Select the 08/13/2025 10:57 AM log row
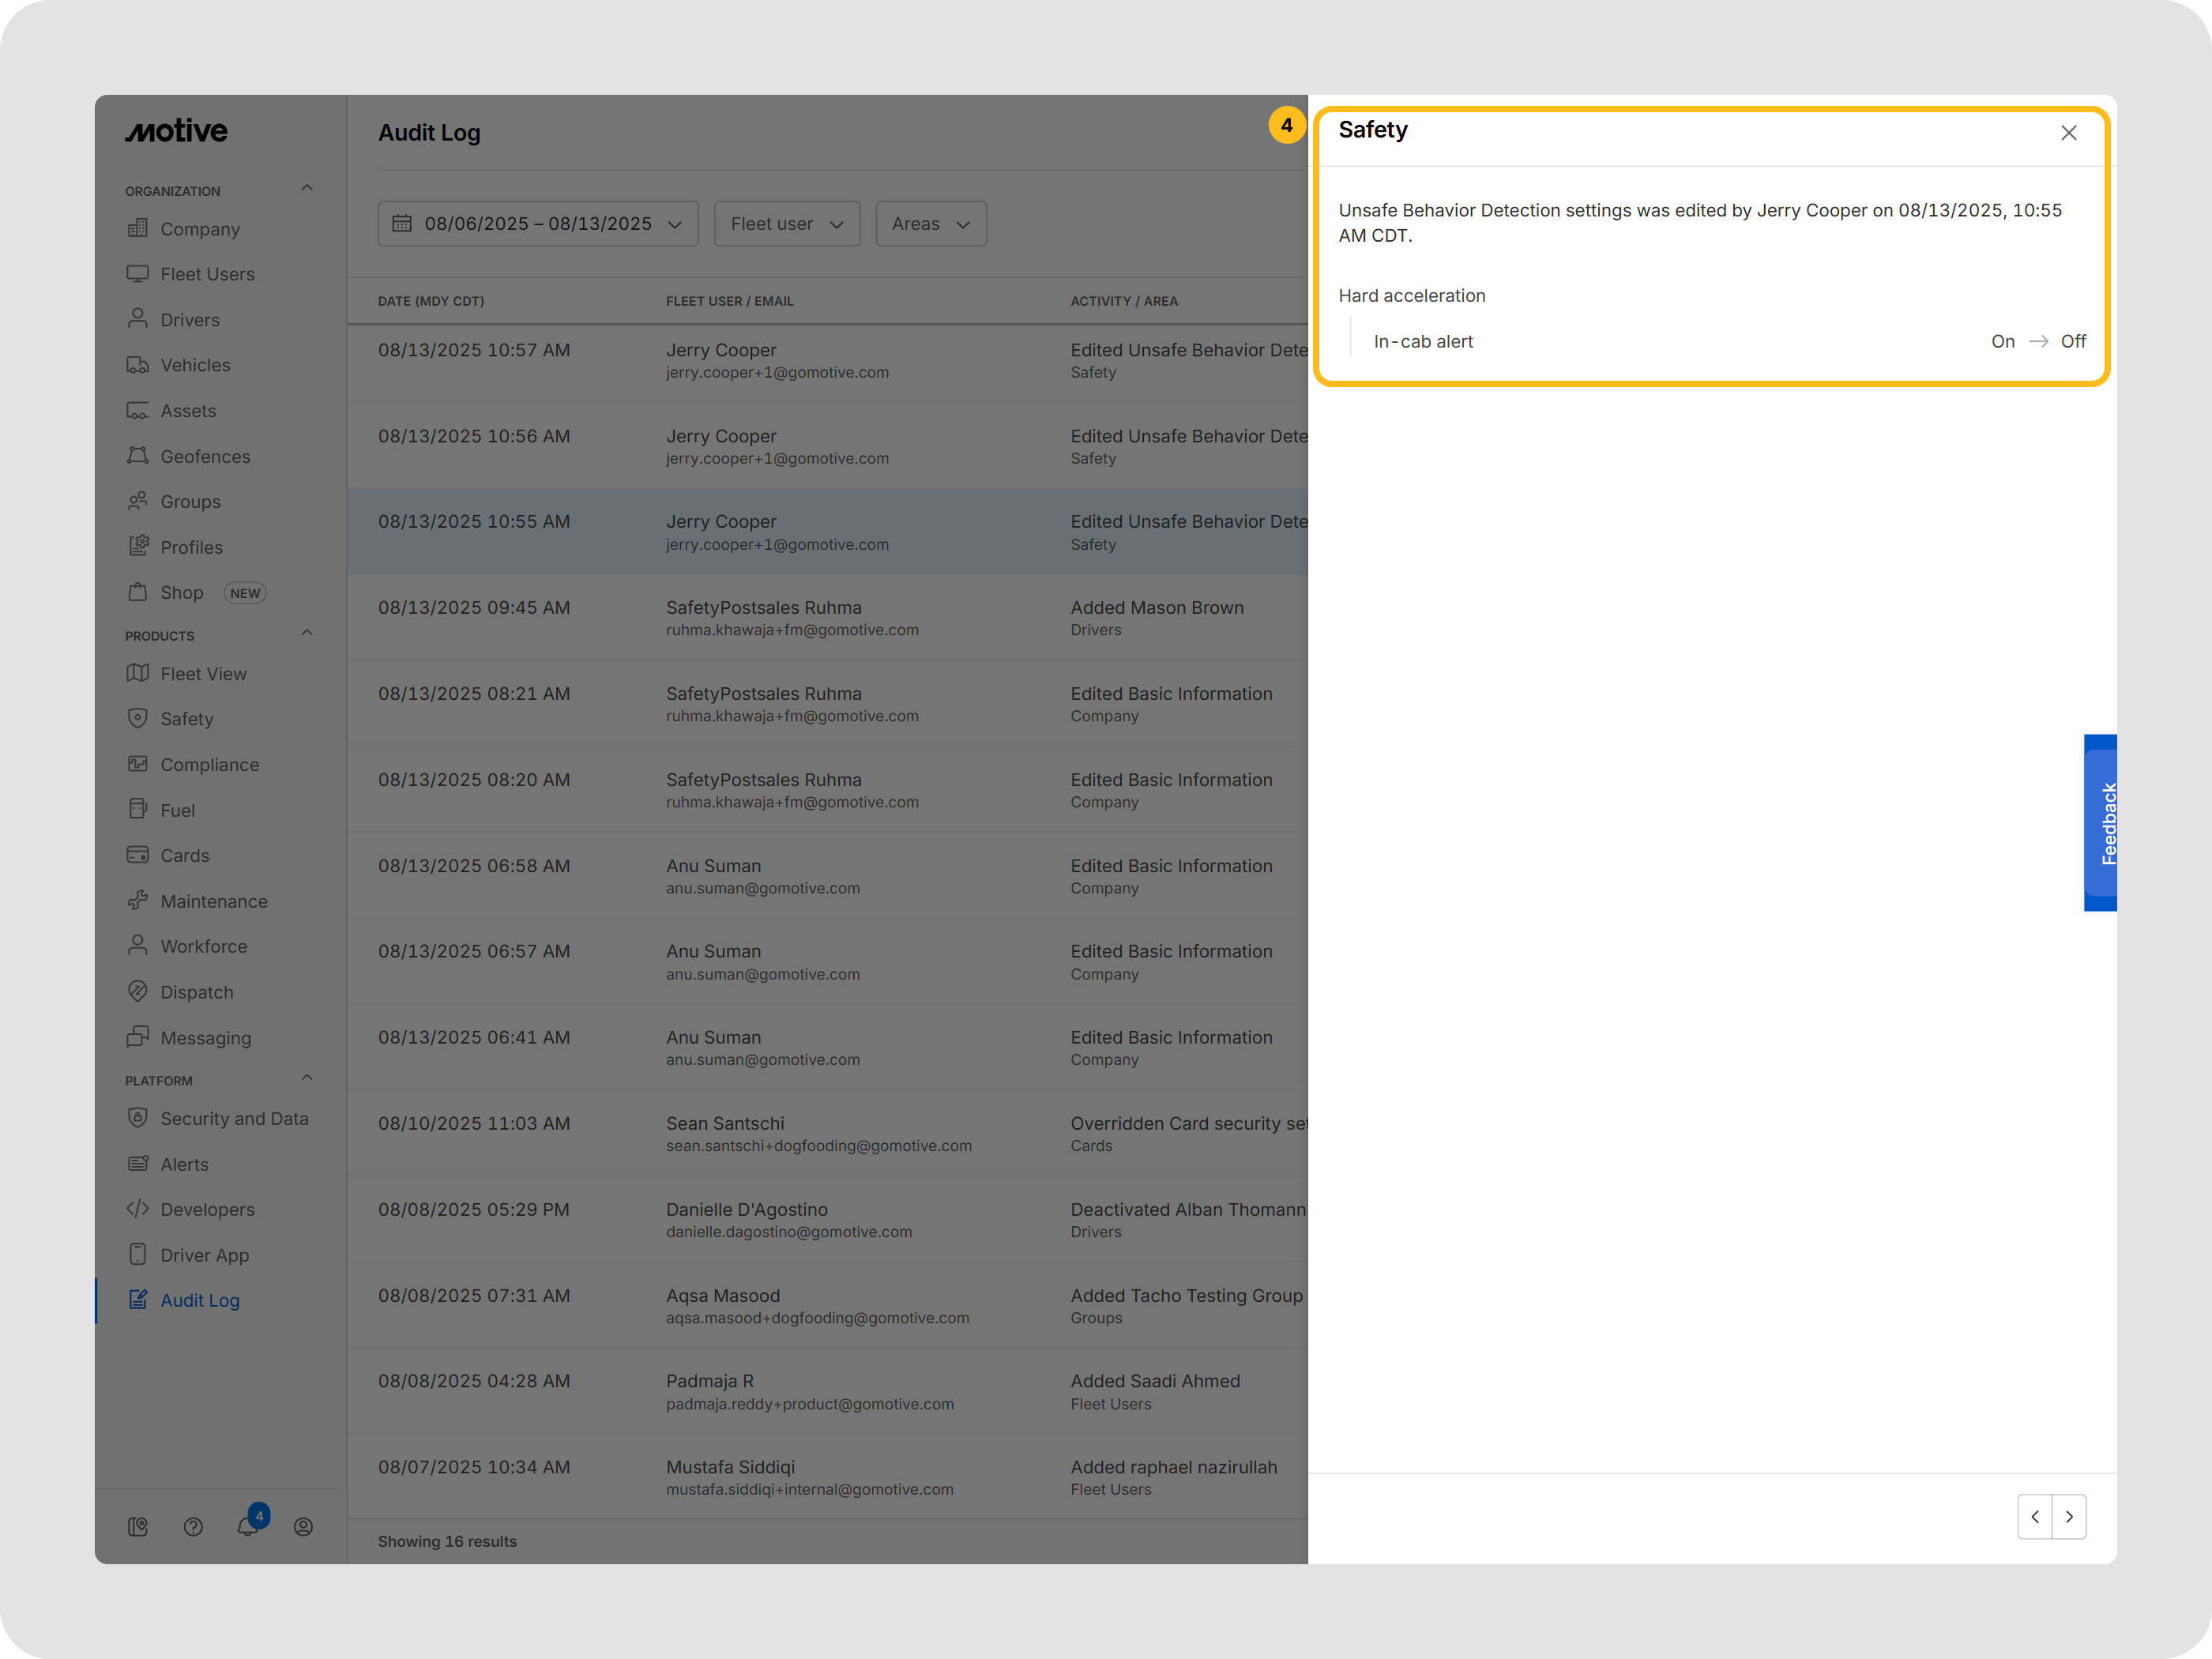The width and height of the screenshot is (2212, 1659). (826, 361)
